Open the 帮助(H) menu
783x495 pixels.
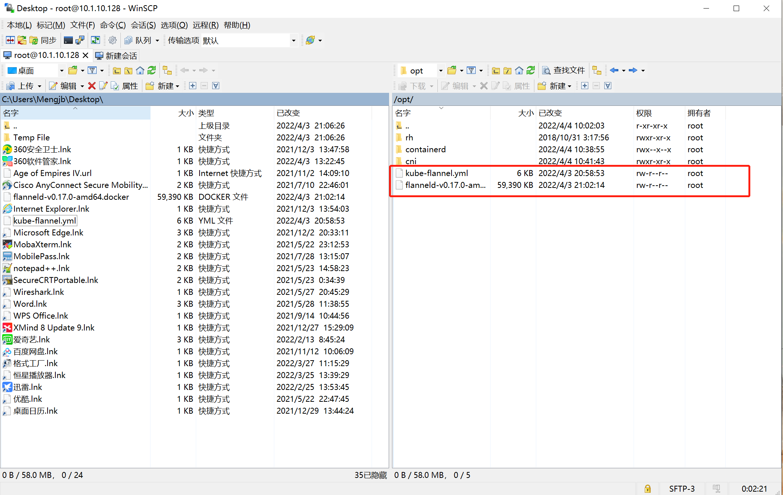[x=237, y=25]
